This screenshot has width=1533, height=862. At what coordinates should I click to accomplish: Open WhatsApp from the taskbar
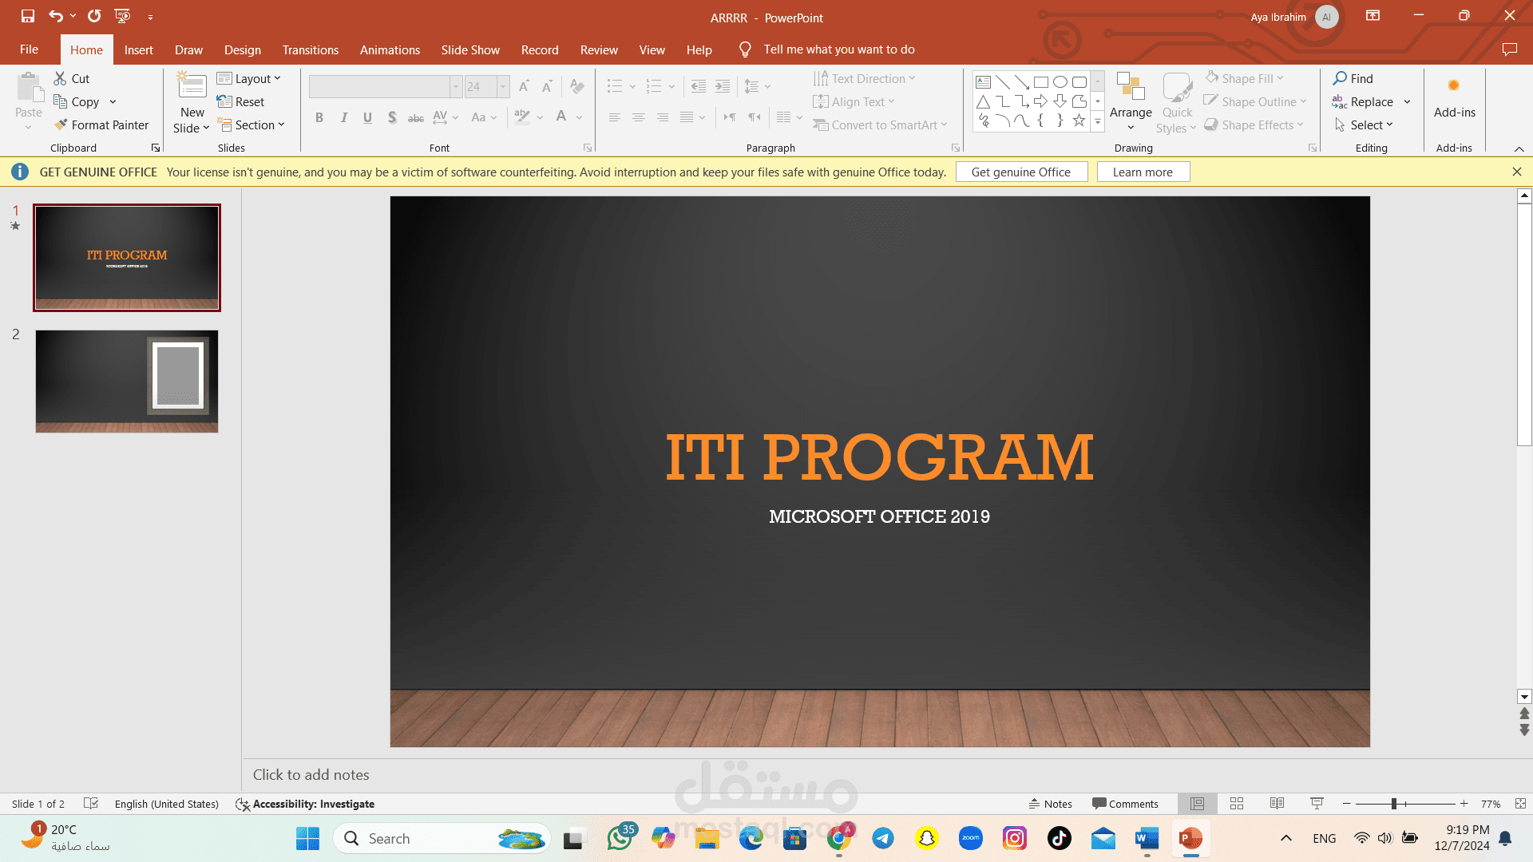(x=620, y=838)
